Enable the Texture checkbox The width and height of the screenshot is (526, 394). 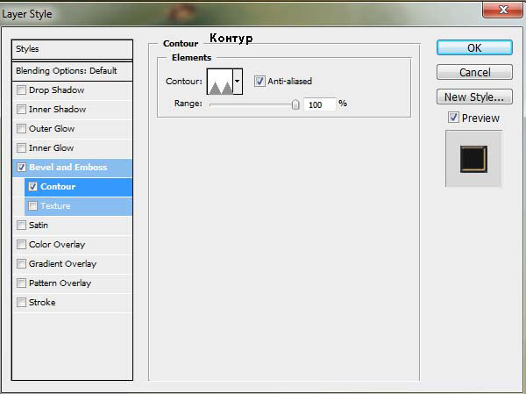33,205
